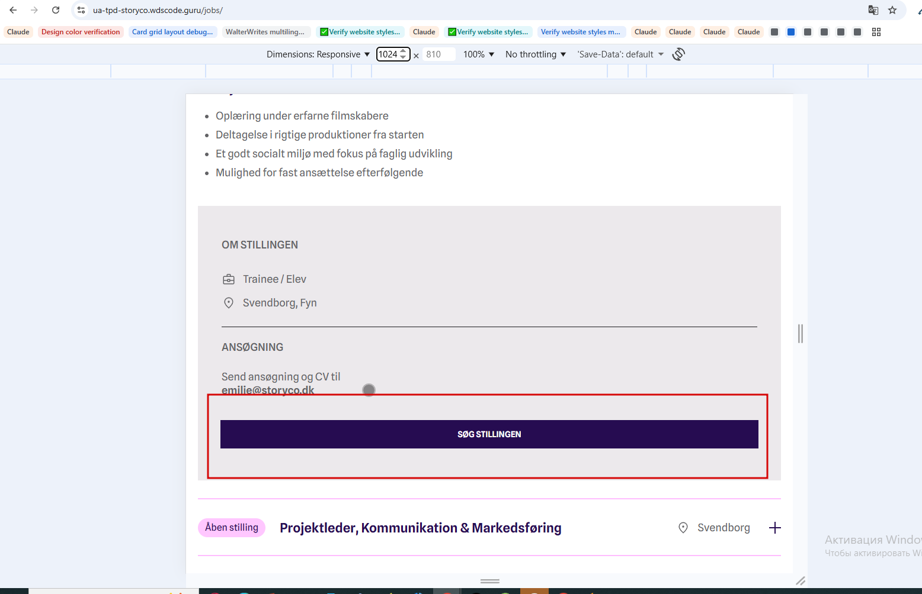Open Projektleder, Kommunikation & Markedsføring job
This screenshot has height=594, width=922.
pyautogui.click(x=421, y=528)
